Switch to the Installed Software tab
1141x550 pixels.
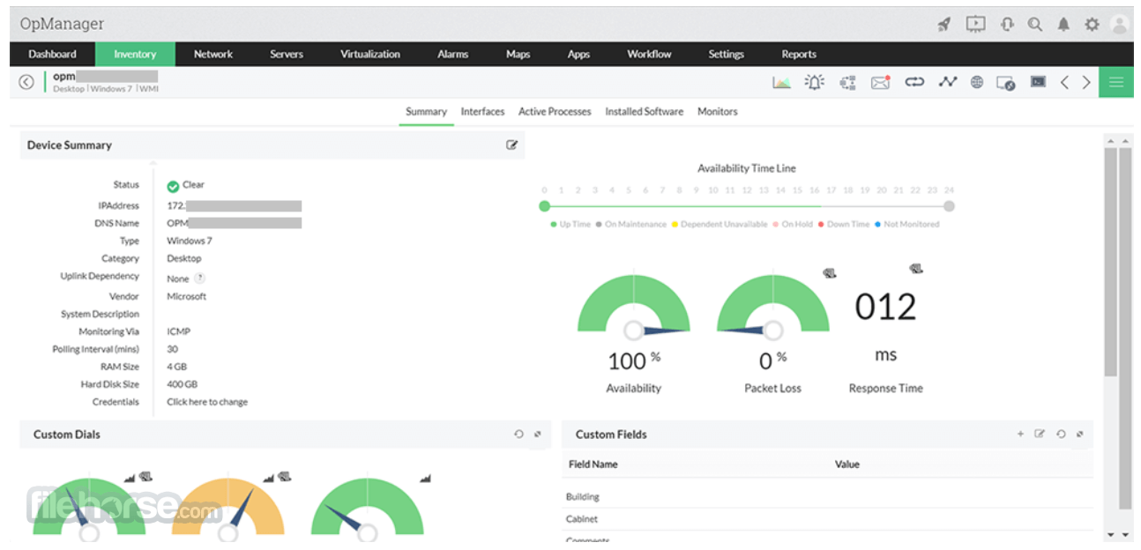pos(644,112)
